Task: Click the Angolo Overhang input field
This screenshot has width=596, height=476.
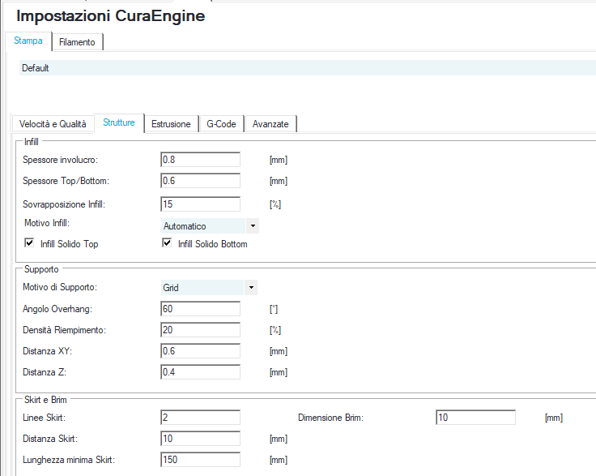Action: pyautogui.click(x=200, y=309)
